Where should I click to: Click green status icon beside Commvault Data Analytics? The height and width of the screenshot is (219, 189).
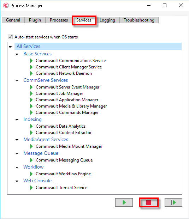click(x=31, y=126)
